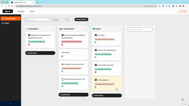Click the Create new board input
The height and width of the screenshot is (106, 189).
tap(140, 29)
